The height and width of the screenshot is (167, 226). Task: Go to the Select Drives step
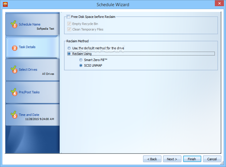click(x=32, y=70)
